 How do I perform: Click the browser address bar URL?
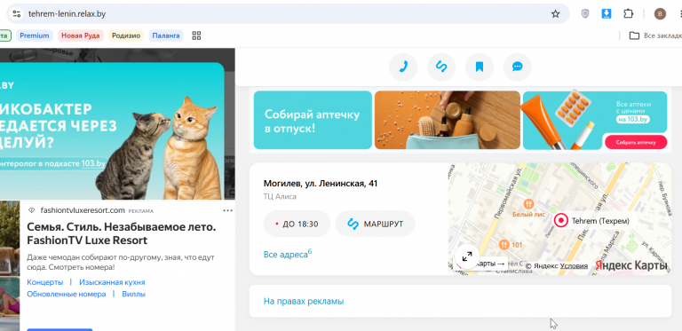click(x=67, y=14)
